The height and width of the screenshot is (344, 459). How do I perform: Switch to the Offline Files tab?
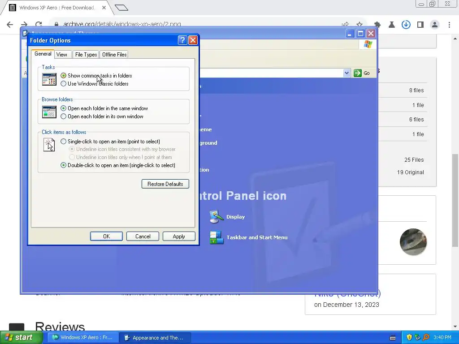tap(114, 54)
